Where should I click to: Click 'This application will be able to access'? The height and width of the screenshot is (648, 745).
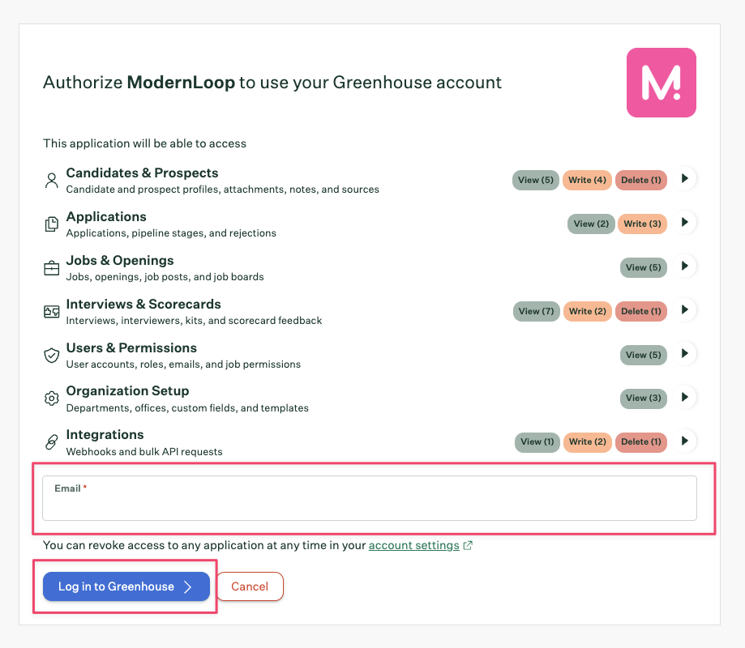click(144, 143)
